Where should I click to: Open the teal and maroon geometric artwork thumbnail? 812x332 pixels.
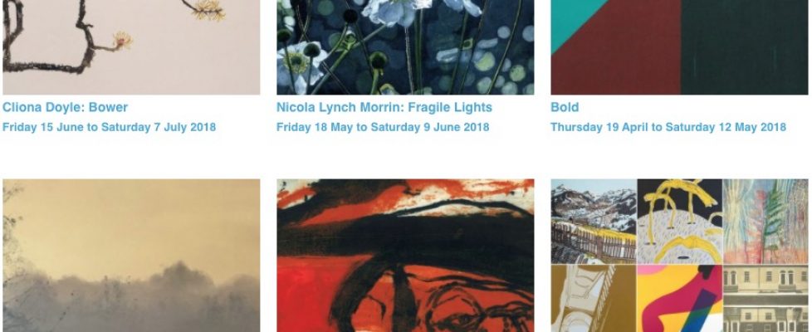click(679, 47)
